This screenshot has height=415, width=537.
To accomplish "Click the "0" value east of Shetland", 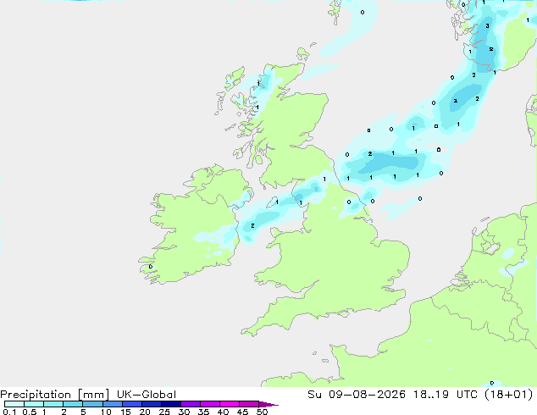I will pos(363,13).
